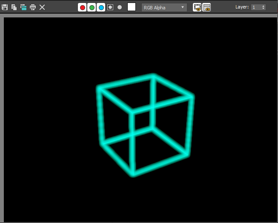This screenshot has height=223, width=278.
Task: Save the rendered image
Action: click(5, 7)
